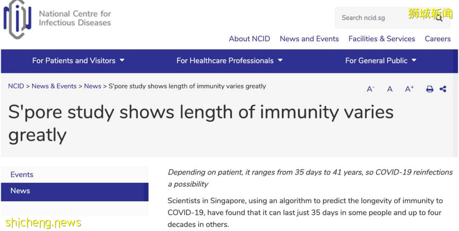Expand For Patients and Visitors dropdown

click(78, 61)
